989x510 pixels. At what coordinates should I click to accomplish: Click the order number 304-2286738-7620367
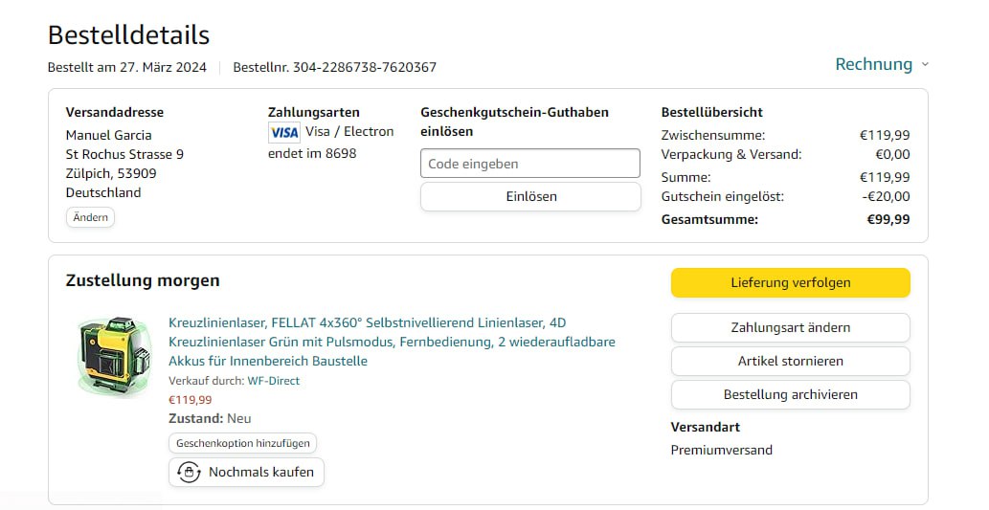point(364,67)
